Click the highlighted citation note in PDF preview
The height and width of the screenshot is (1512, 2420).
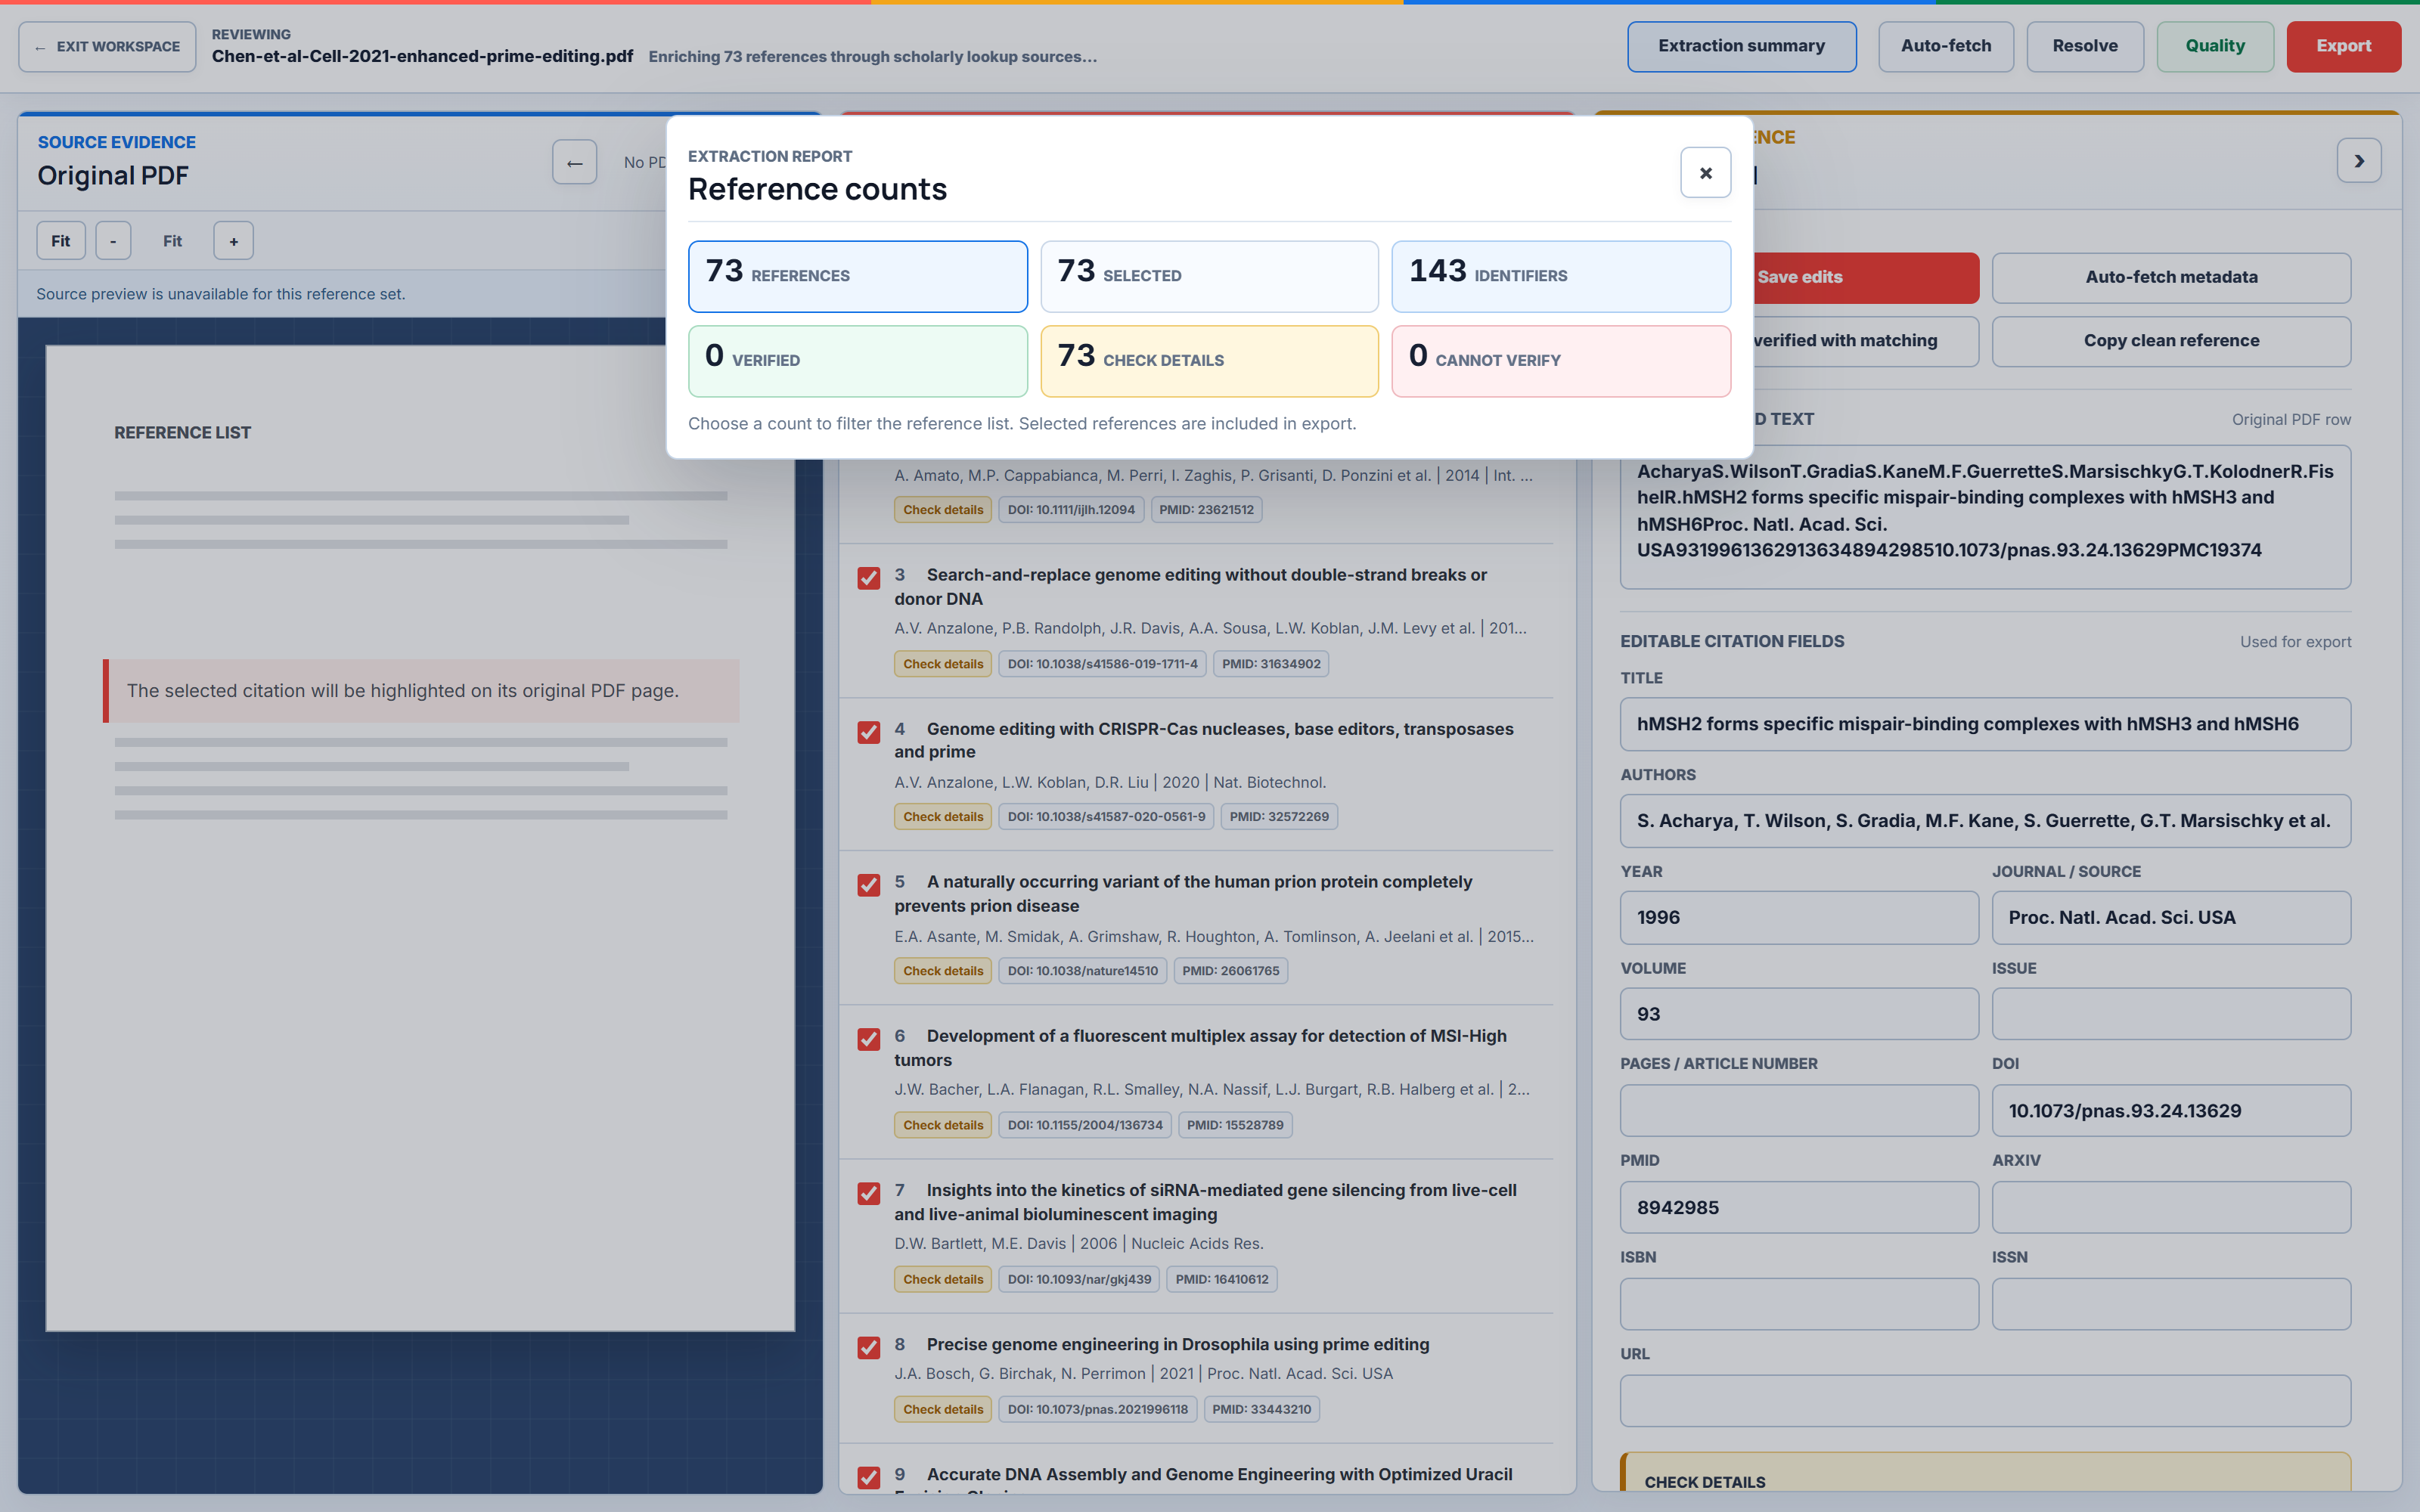421,691
